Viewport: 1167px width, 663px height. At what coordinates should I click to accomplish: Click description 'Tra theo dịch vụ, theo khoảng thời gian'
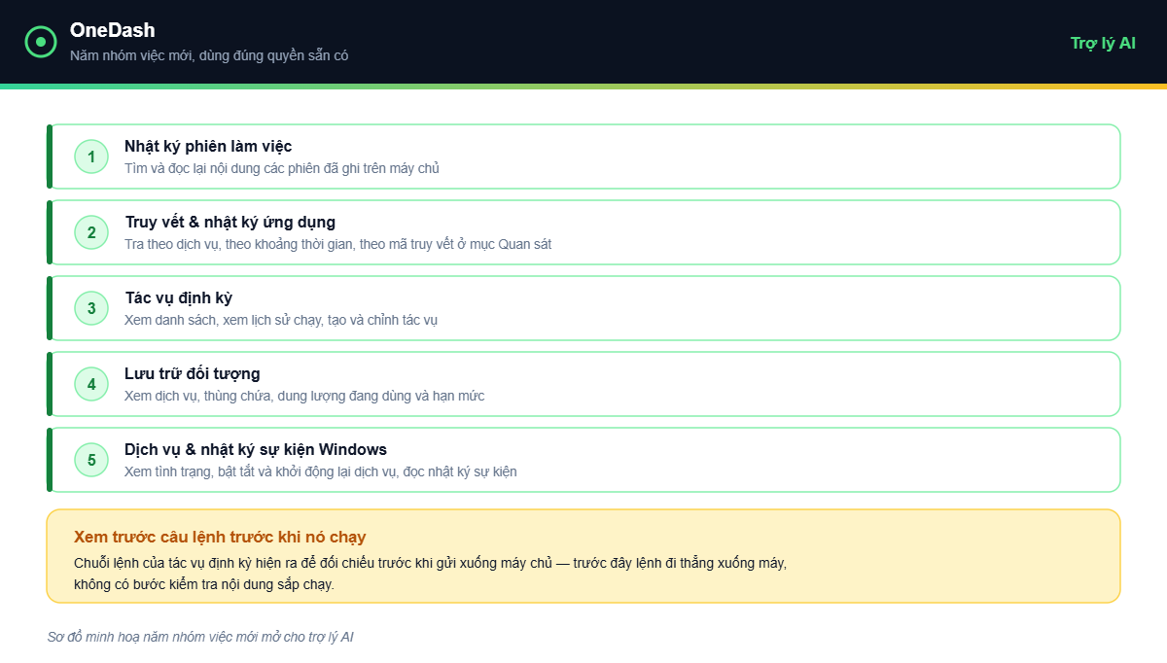337,244
